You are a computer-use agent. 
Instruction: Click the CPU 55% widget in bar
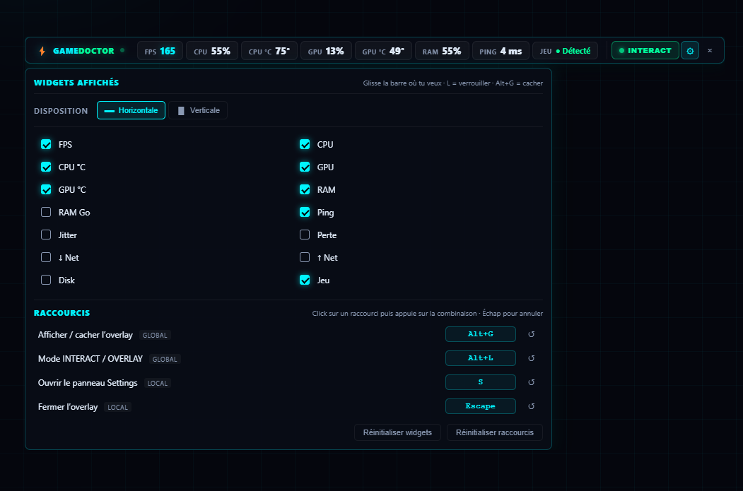tap(212, 51)
